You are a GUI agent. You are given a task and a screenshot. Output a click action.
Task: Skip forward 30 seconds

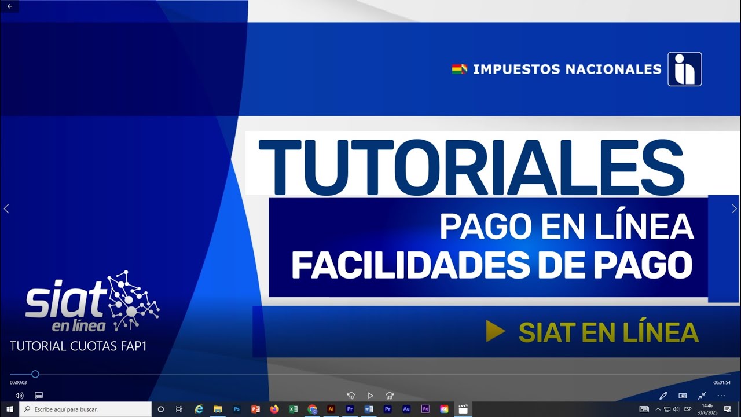tap(390, 396)
